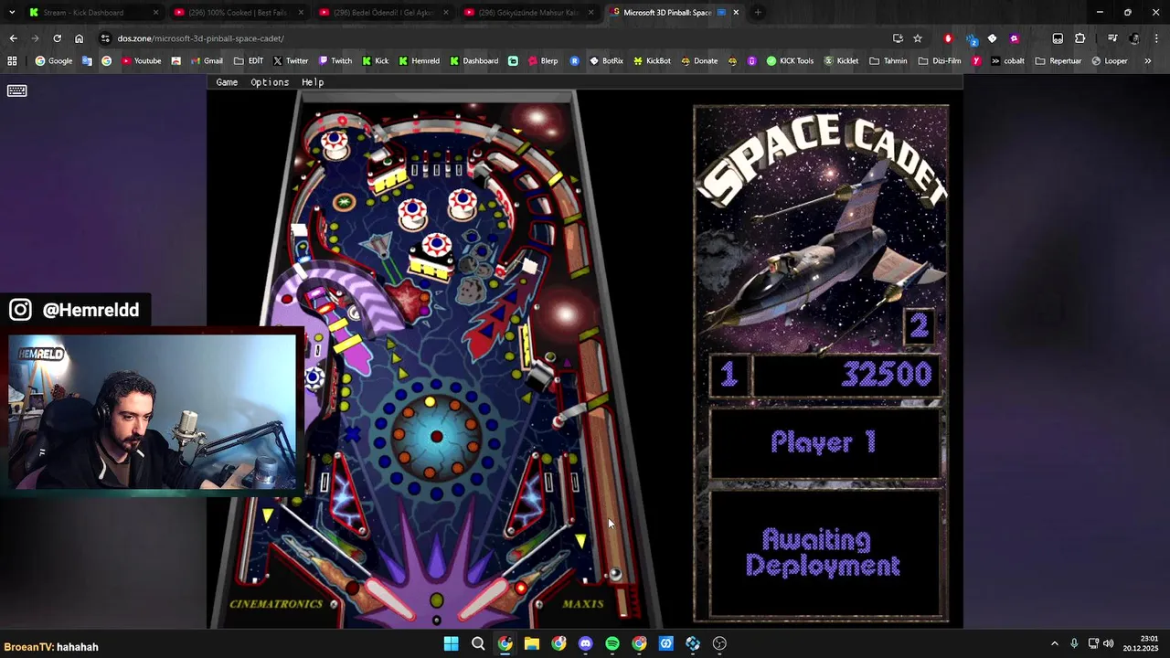This screenshot has height=658, width=1170.
Task: Open the Twitter bookmark
Action: [290, 61]
